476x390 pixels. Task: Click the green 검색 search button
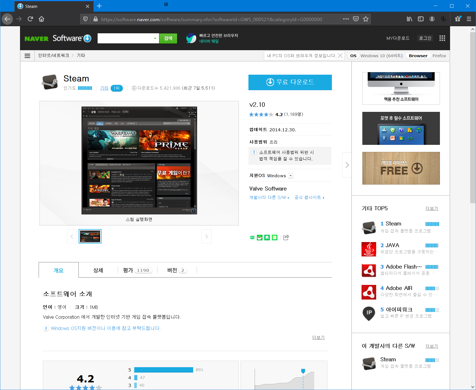click(168, 38)
